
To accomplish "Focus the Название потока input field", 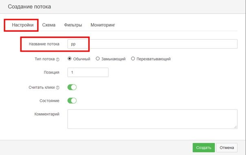I will 152,44.
